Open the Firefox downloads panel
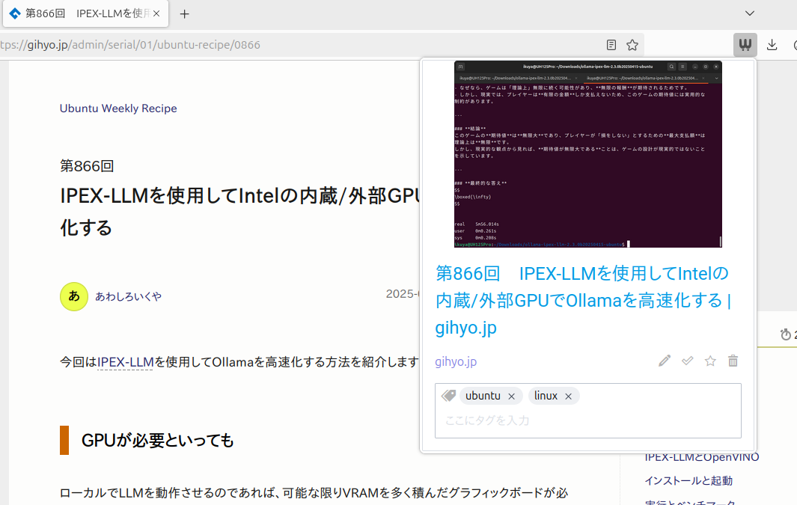The height and width of the screenshot is (505, 797). [772, 45]
